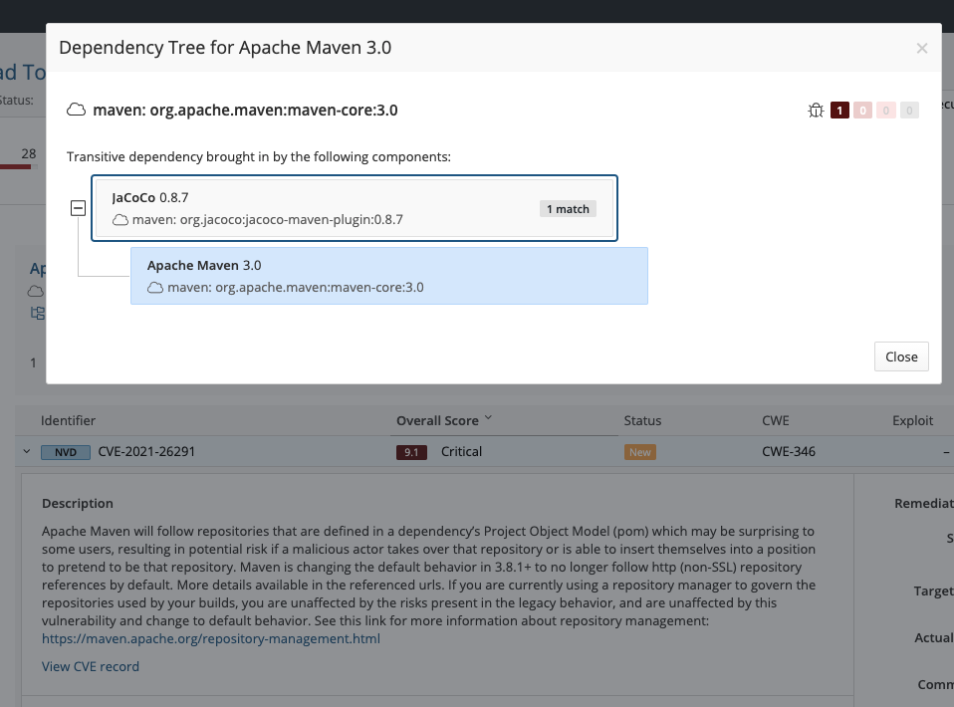Click the cloud icon beside maven-core:3.0 header
This screenshot has height=707, width=954.
[x=76, y=110]
